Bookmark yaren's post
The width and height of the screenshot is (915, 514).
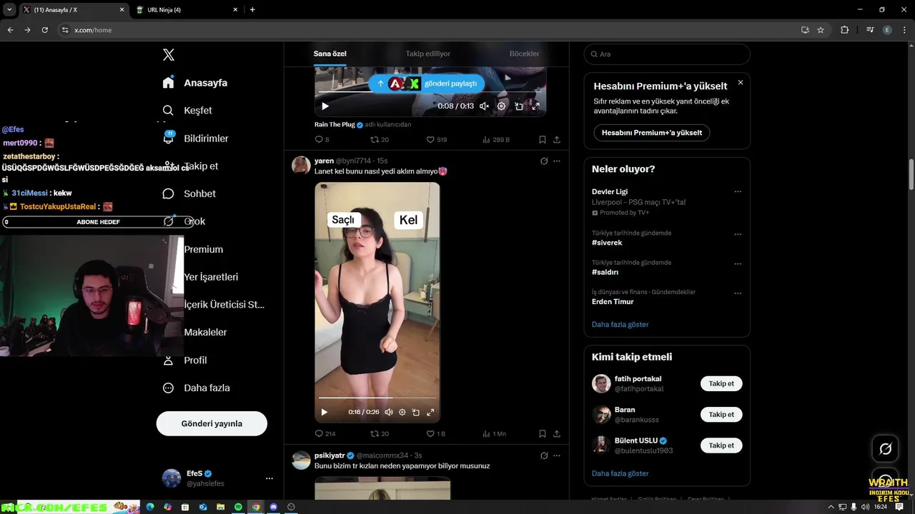[x=543, y=433]
